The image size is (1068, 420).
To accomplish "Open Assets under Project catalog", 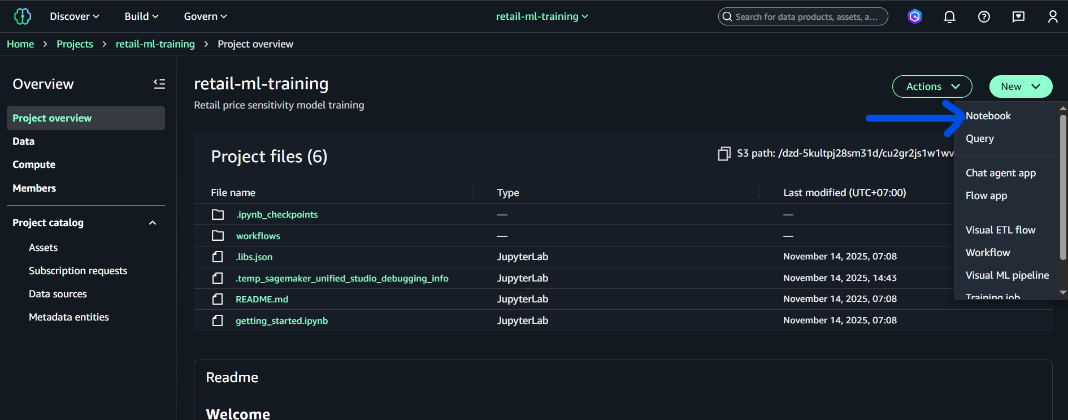I will 44,248.
